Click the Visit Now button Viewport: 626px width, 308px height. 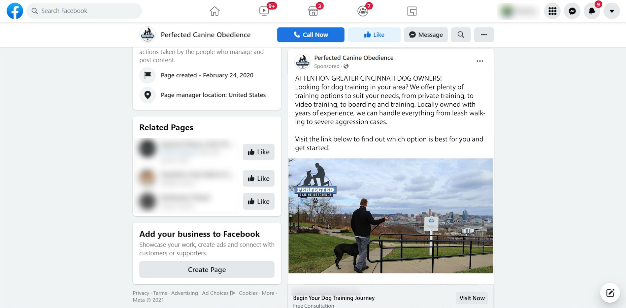tap(472, 298)
